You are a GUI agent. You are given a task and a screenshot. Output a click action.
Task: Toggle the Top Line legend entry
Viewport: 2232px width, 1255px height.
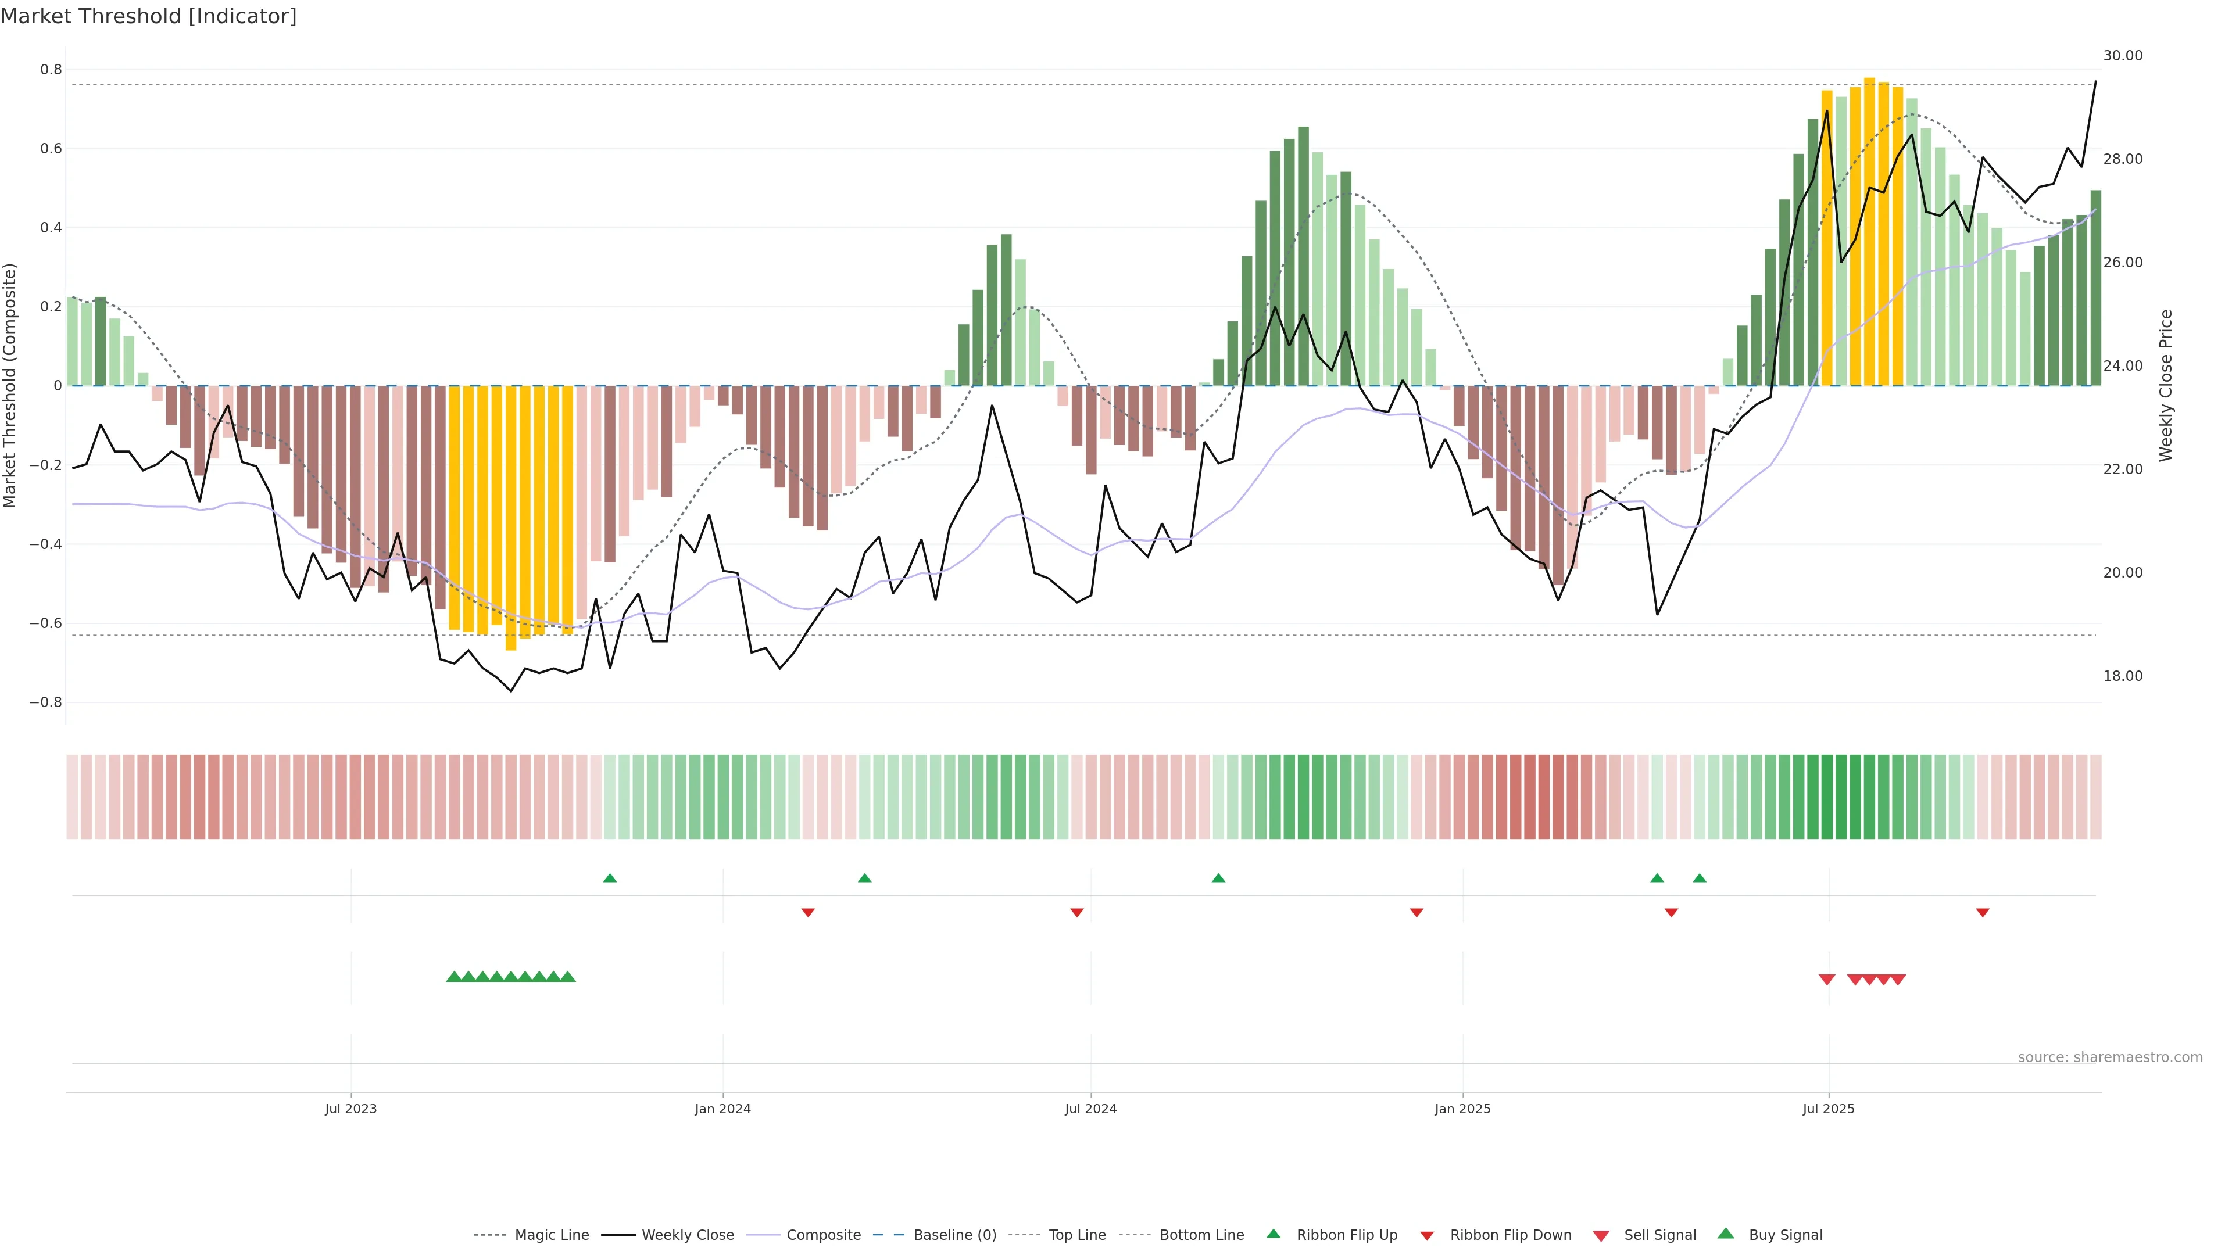(x=1077, y=1235)
